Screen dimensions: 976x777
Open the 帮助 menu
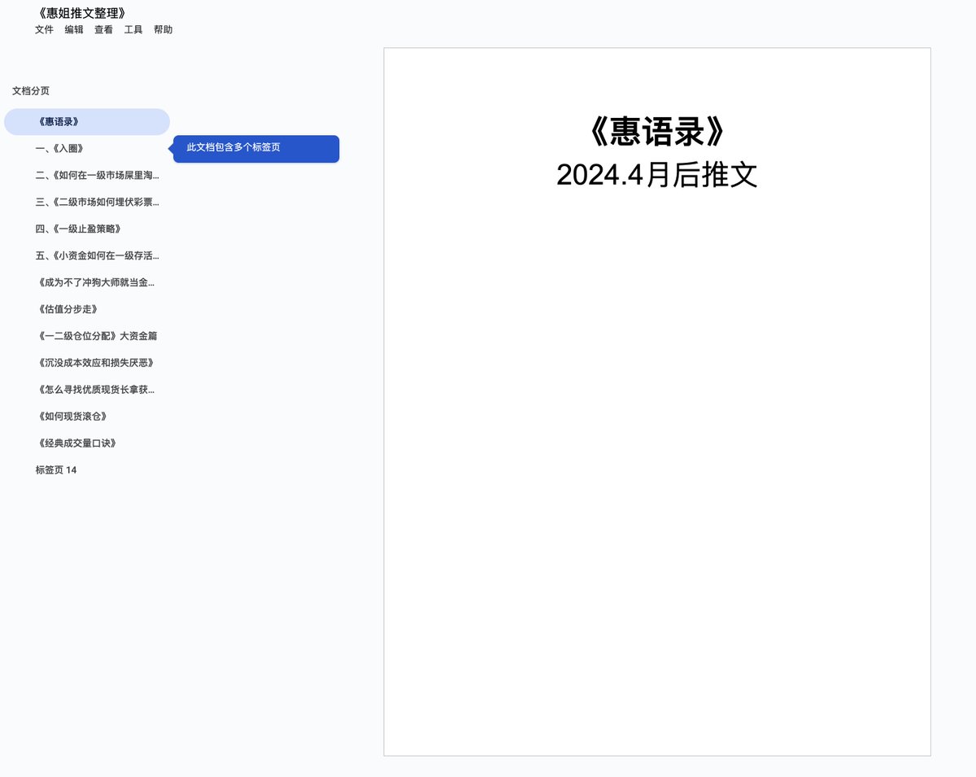pos(163,30)
